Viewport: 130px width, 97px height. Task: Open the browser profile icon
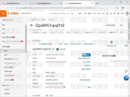(123, 8)
